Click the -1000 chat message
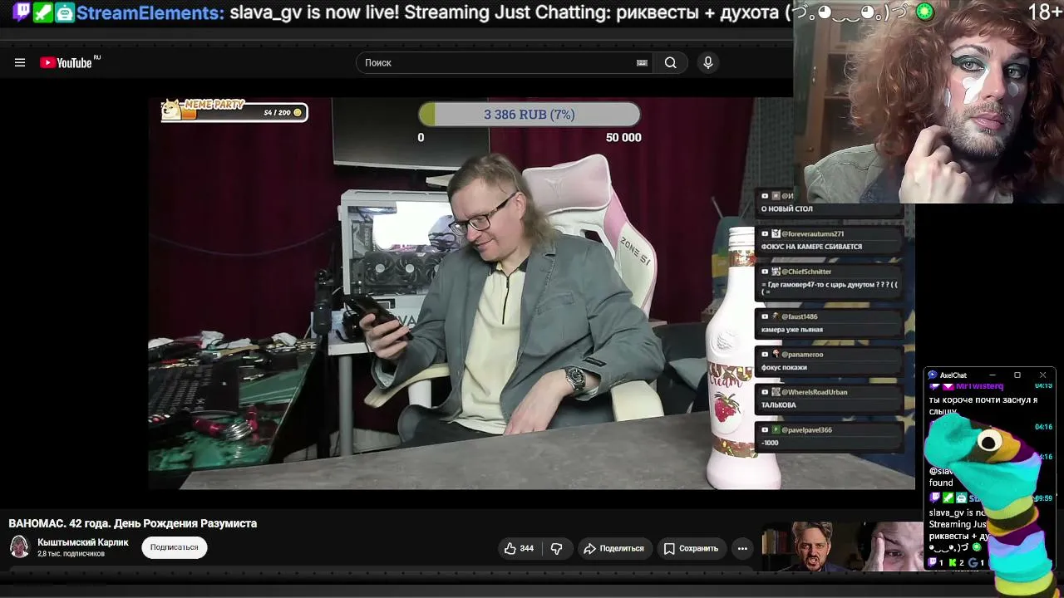The image size is (1064, 598). click(770, 443)
